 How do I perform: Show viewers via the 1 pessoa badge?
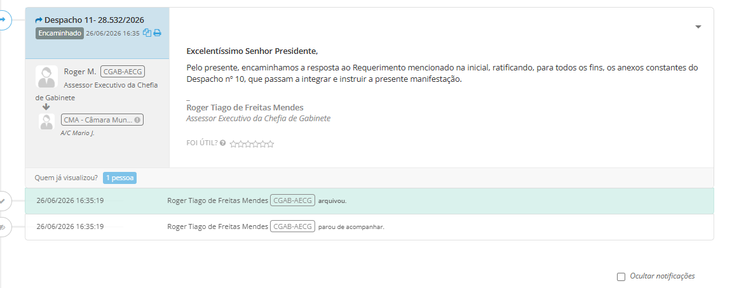pos(119,178)
